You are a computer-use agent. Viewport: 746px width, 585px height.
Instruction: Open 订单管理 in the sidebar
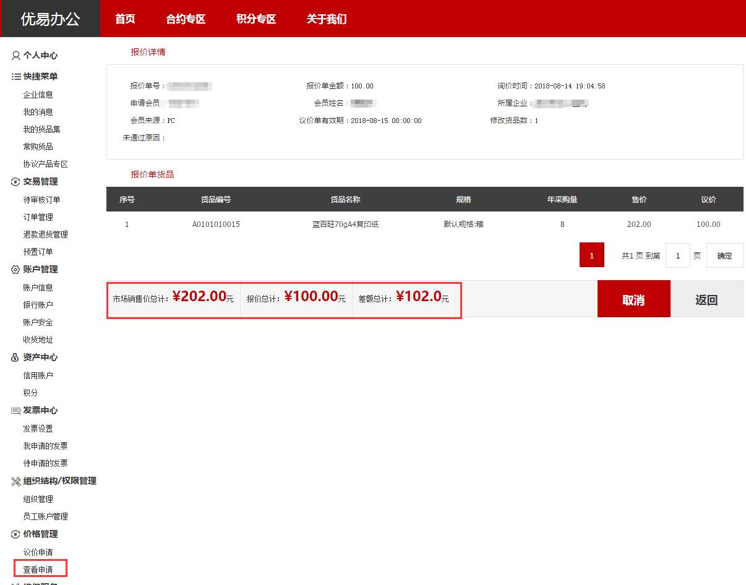pyautogui.click(x=38, y=217)
